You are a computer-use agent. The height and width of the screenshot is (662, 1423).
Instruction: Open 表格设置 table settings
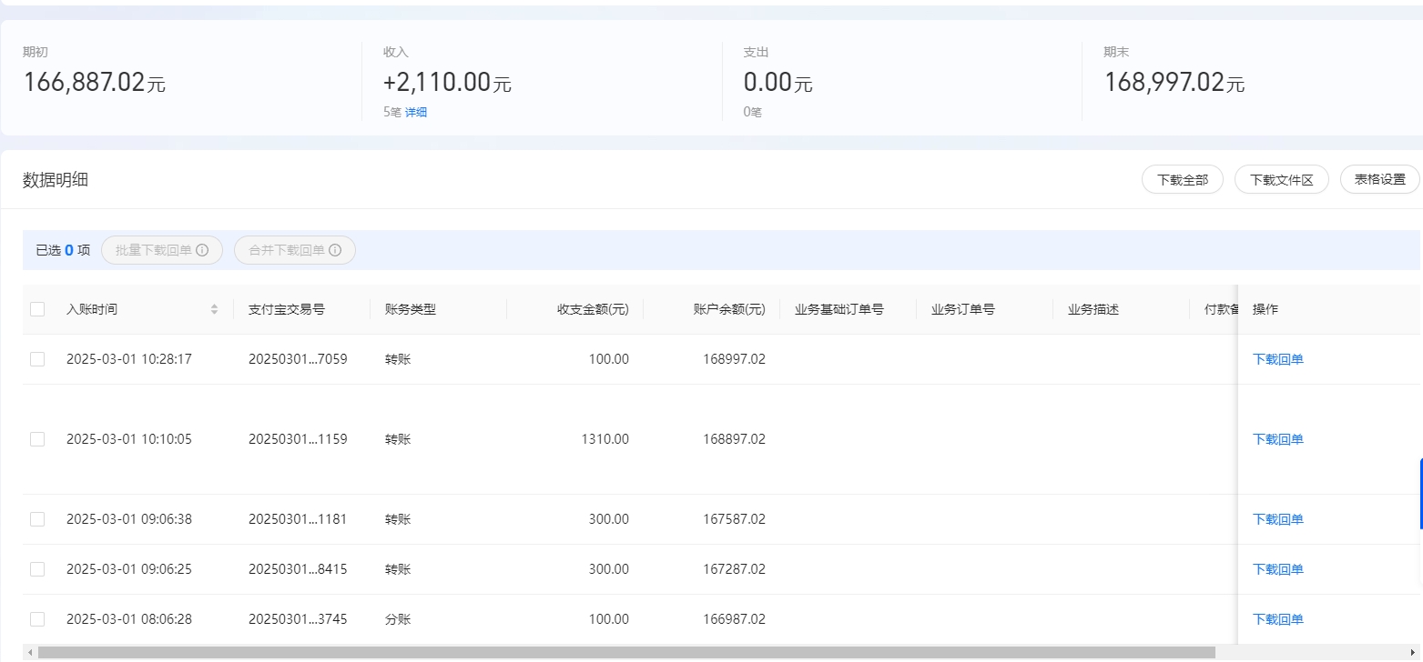pyautogui.click(x=1380, y=180)
